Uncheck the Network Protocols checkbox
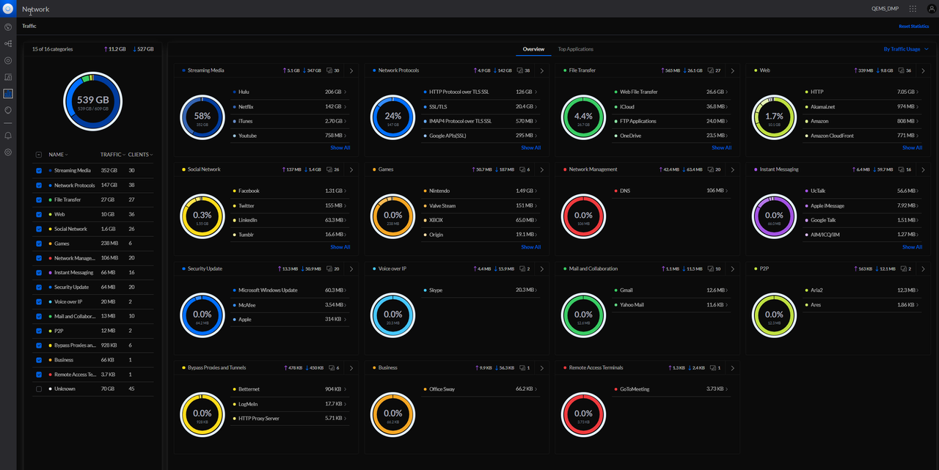 [x=39, y=186]
